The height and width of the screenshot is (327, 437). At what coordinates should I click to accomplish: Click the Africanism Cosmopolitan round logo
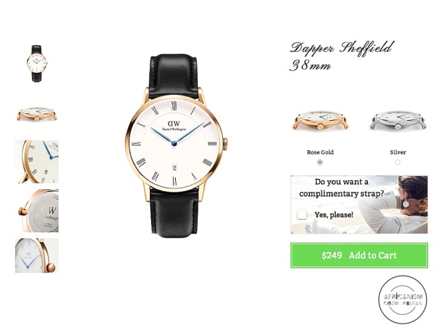click(x=403, y=300)
